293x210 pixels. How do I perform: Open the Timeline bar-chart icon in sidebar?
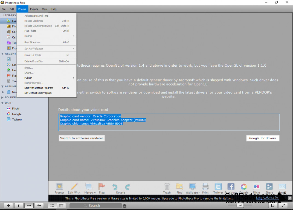tap(8, 43)
